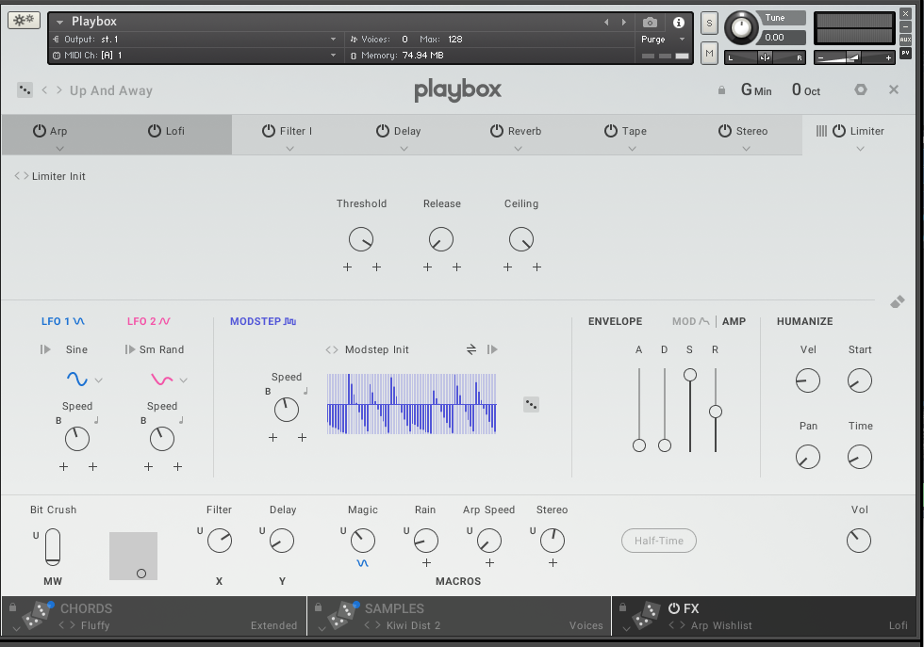
Task: Click the G Min key selector
Action: click(756, 90)
